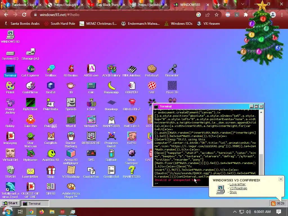Launch Virtual PC from the desktop
The width and height of the screenshot is (288, 216).
pyautogui.click(x=91, y=121)
